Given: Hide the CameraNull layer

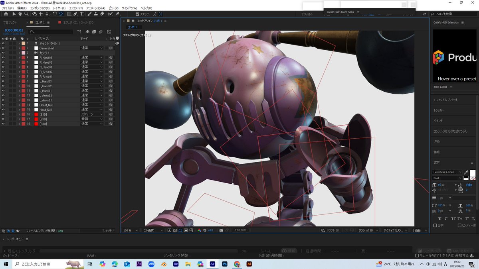Looking at the screenshot, I should (x=3, y=48).
